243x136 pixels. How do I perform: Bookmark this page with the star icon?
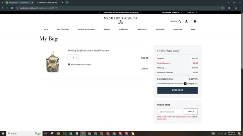(222, 8)
